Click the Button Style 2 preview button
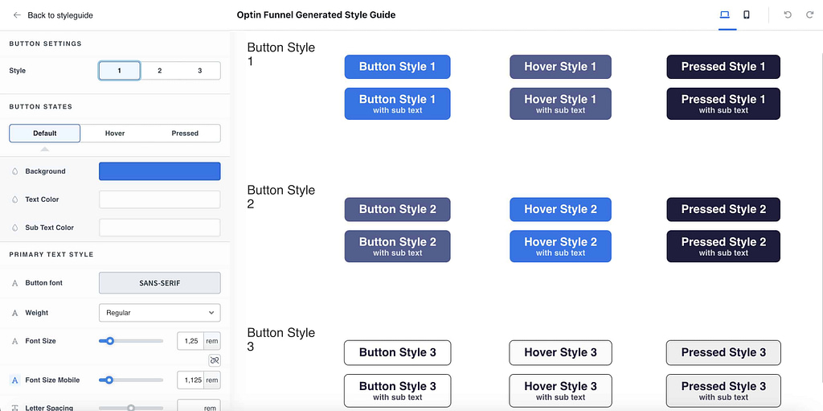Screen dimensions: 823x411 (x=397, y=209)
